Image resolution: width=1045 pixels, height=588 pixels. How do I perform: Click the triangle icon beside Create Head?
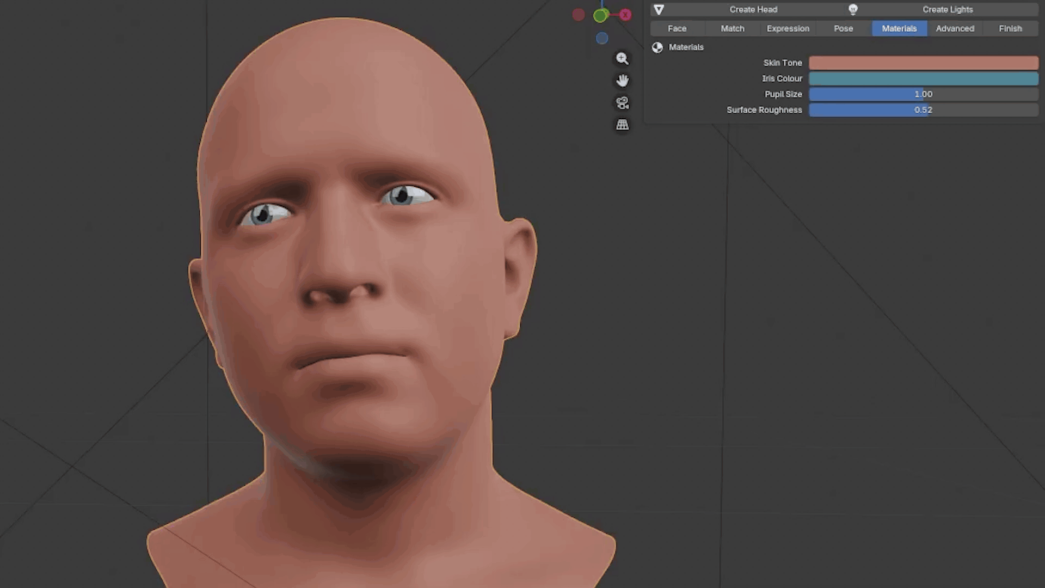pyautogui.click(x=659, y=10)
